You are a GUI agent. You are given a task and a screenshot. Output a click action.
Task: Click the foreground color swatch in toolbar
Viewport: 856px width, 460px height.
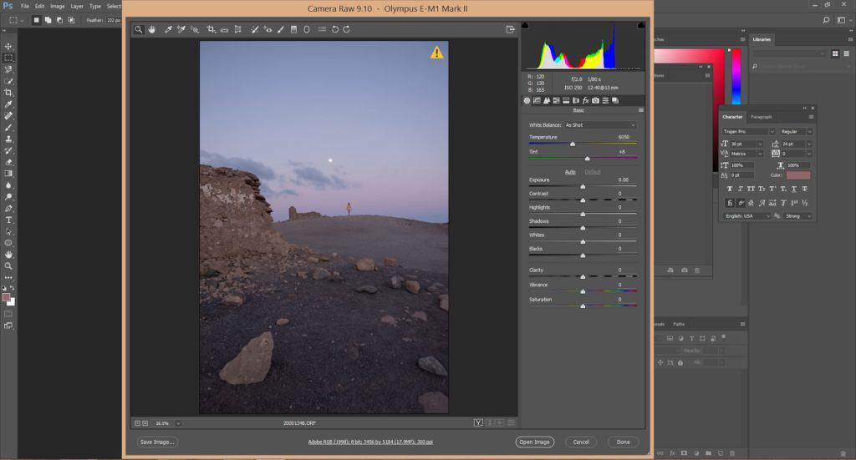click(x=6, y=297)
